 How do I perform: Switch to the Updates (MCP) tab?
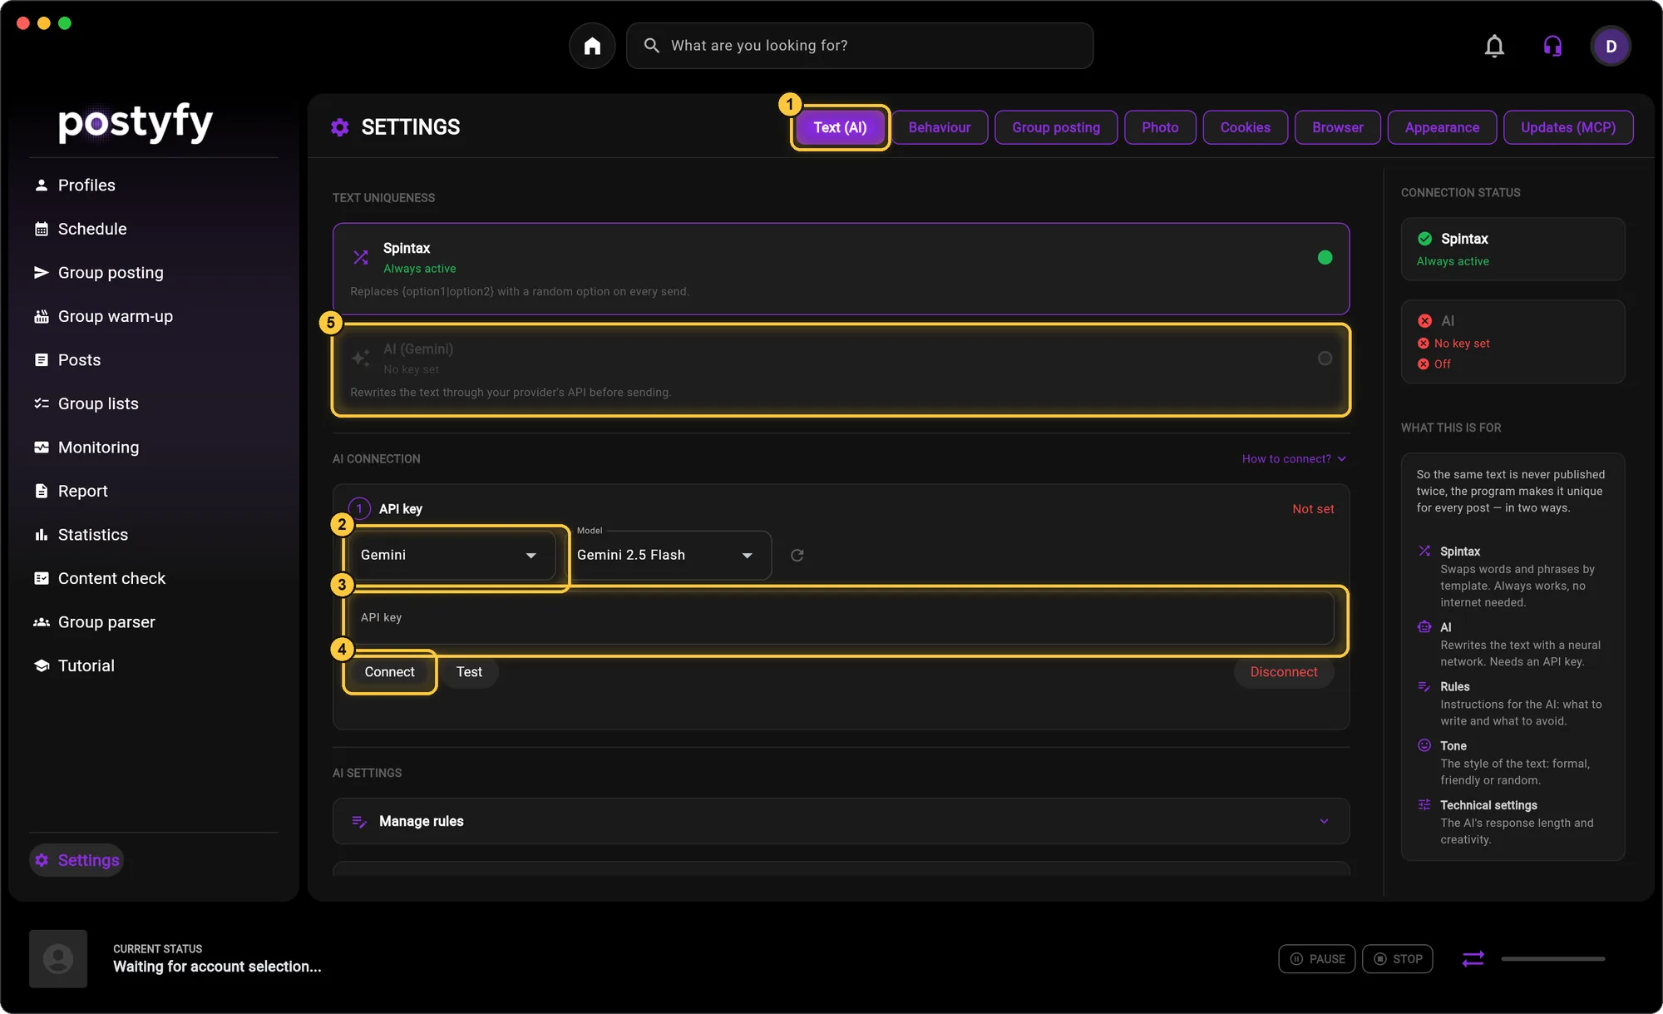[x=1568, y=127]
